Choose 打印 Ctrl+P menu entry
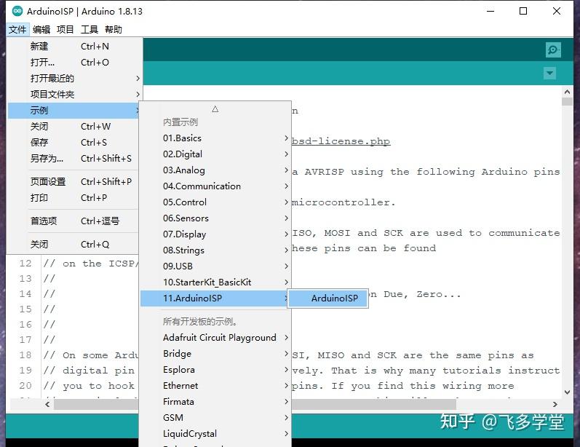The height and width of the screenshot is (447, 580). [x=74, y=197]
